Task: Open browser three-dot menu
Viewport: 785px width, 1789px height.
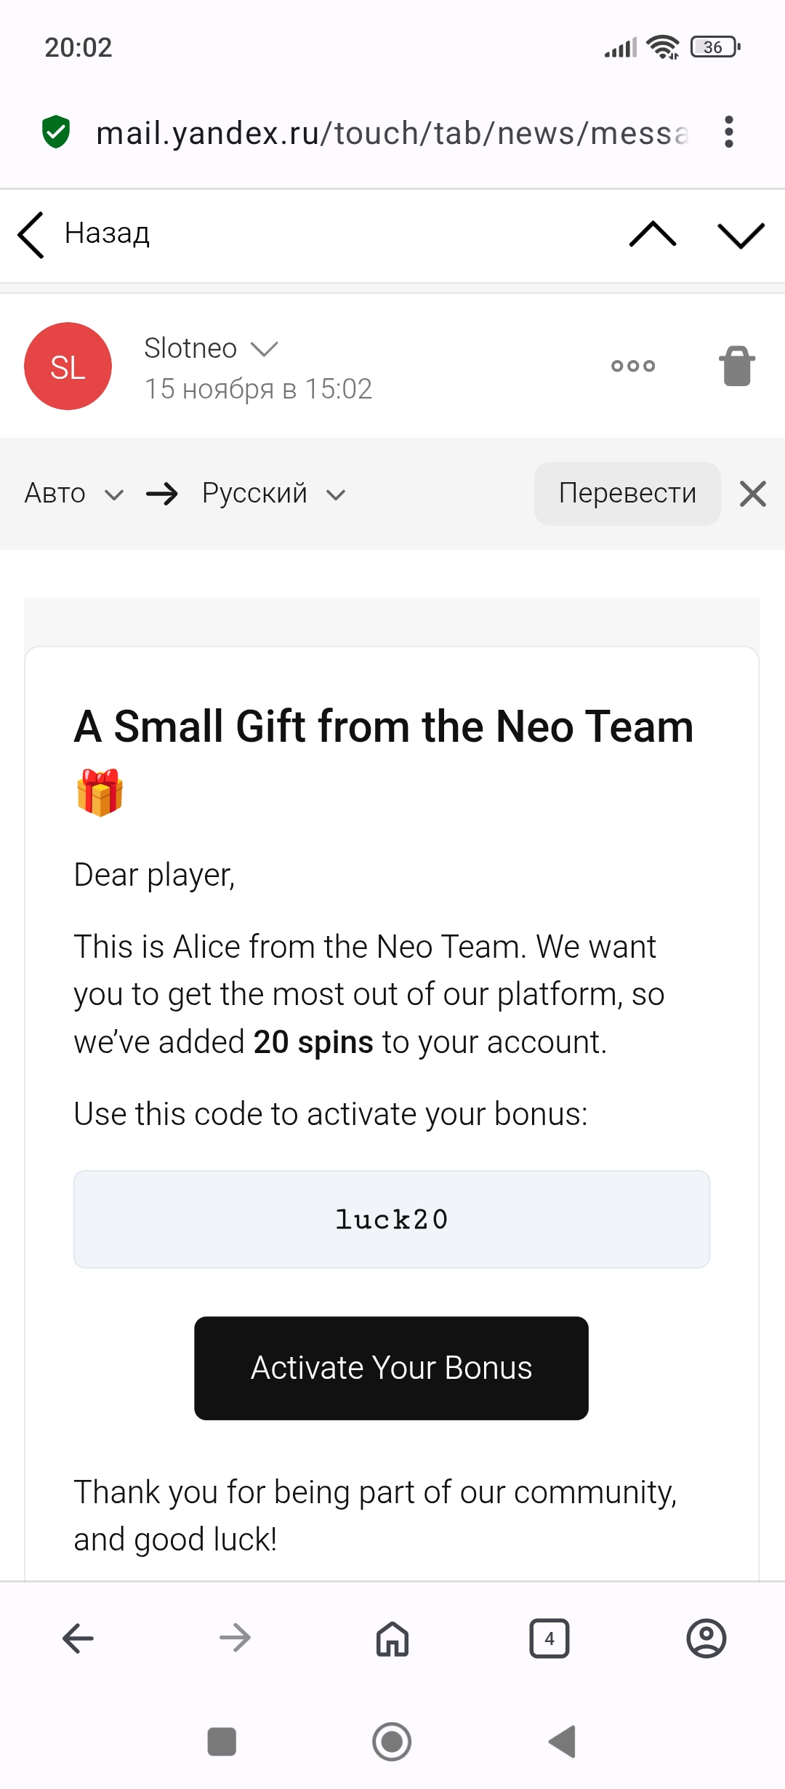Action: tap(729, 132)
